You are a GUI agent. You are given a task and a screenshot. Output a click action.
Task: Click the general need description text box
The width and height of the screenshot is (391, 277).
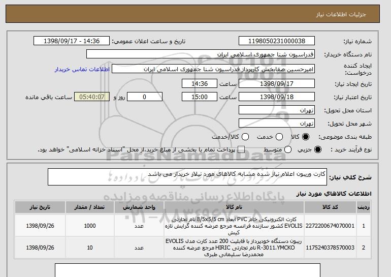(x=187, y=177)
